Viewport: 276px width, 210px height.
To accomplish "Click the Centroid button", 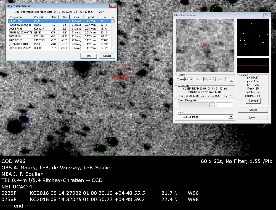I will [x=253, y=101].
